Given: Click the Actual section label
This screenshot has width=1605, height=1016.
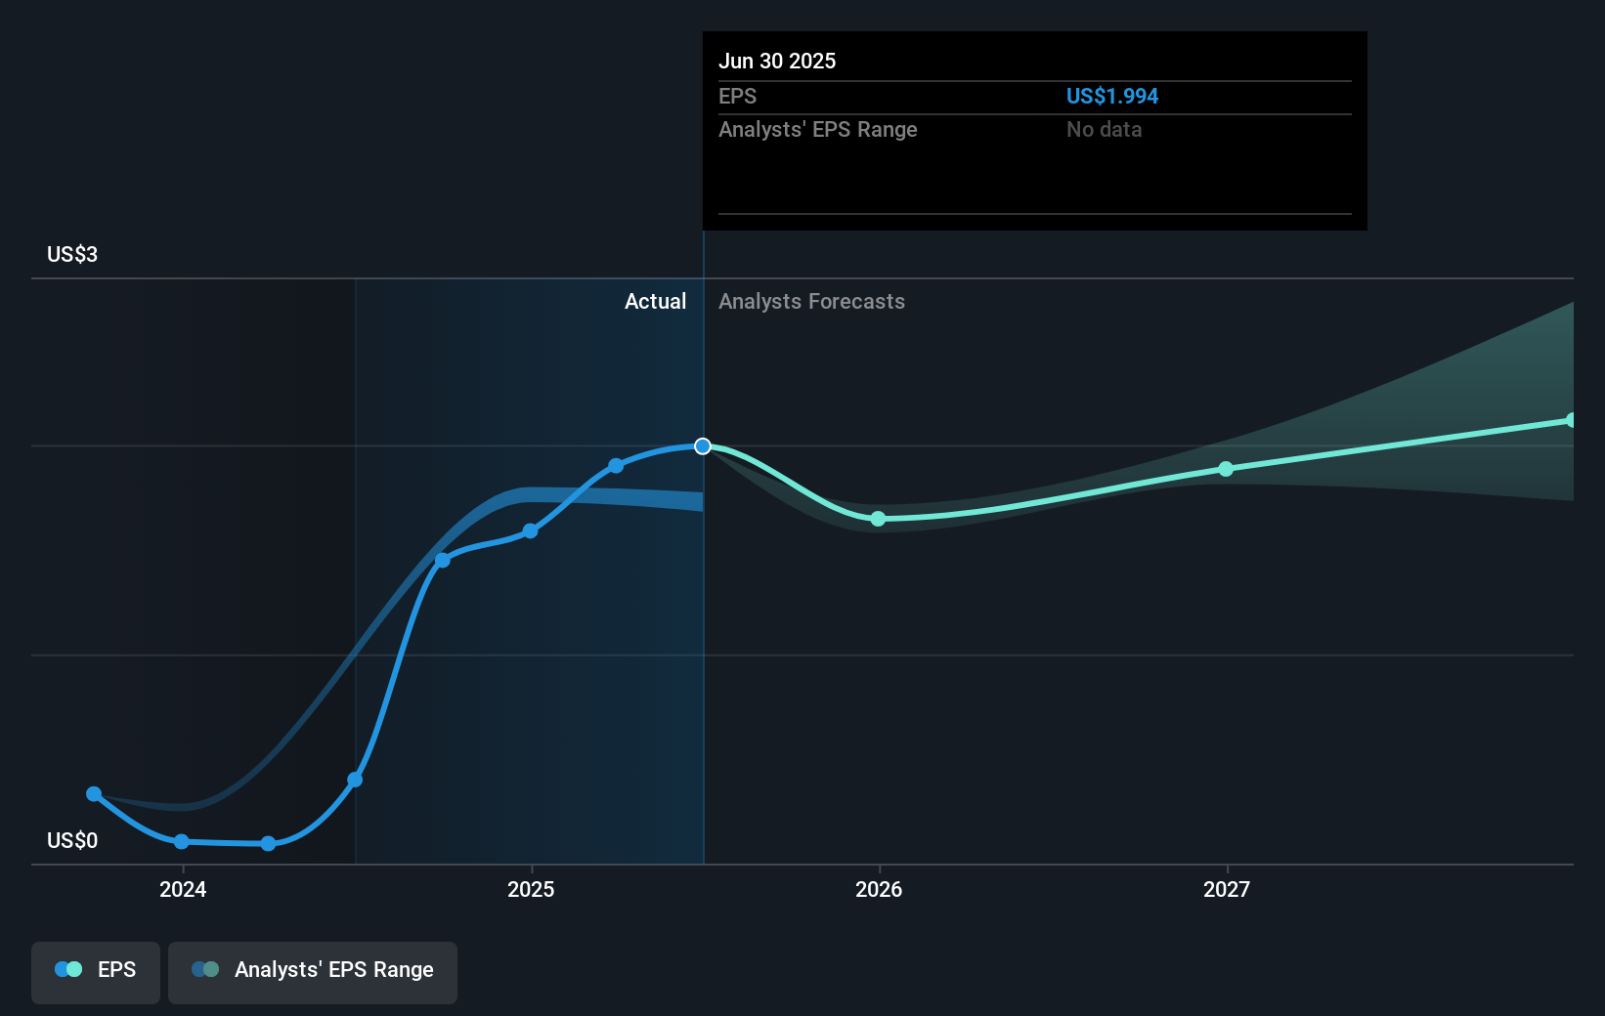Looking at the screenshot, I should click(x=655, y=302).
